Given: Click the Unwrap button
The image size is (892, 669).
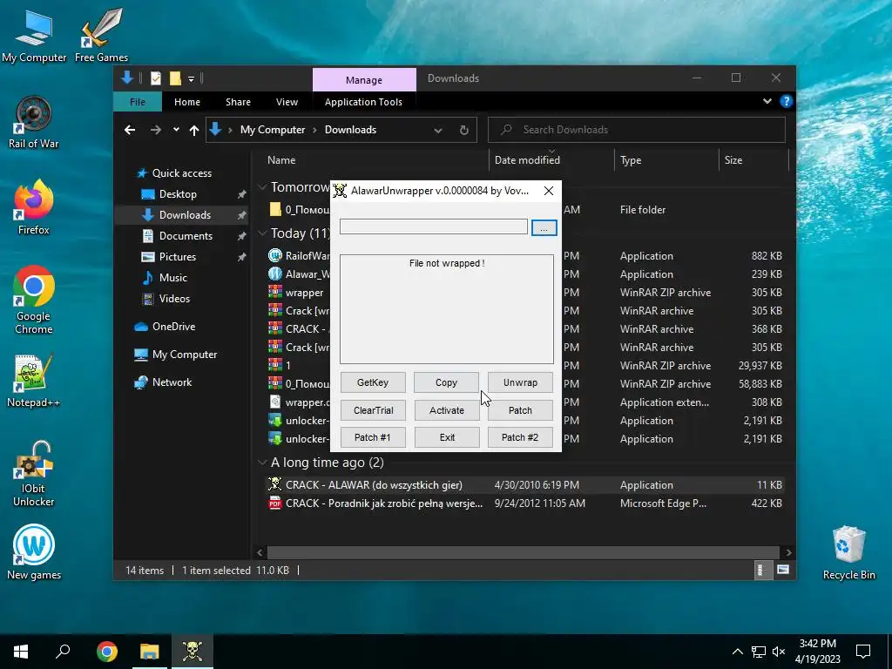Looking at the screenshot, I should coord(520,382).
